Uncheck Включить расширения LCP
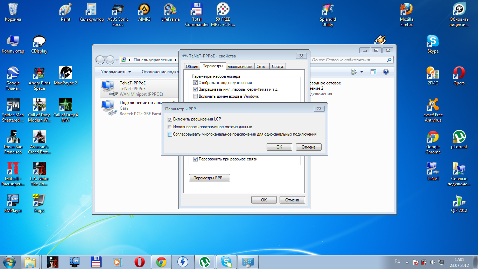The height and width of the screenshot is (269, 478). 170,119
